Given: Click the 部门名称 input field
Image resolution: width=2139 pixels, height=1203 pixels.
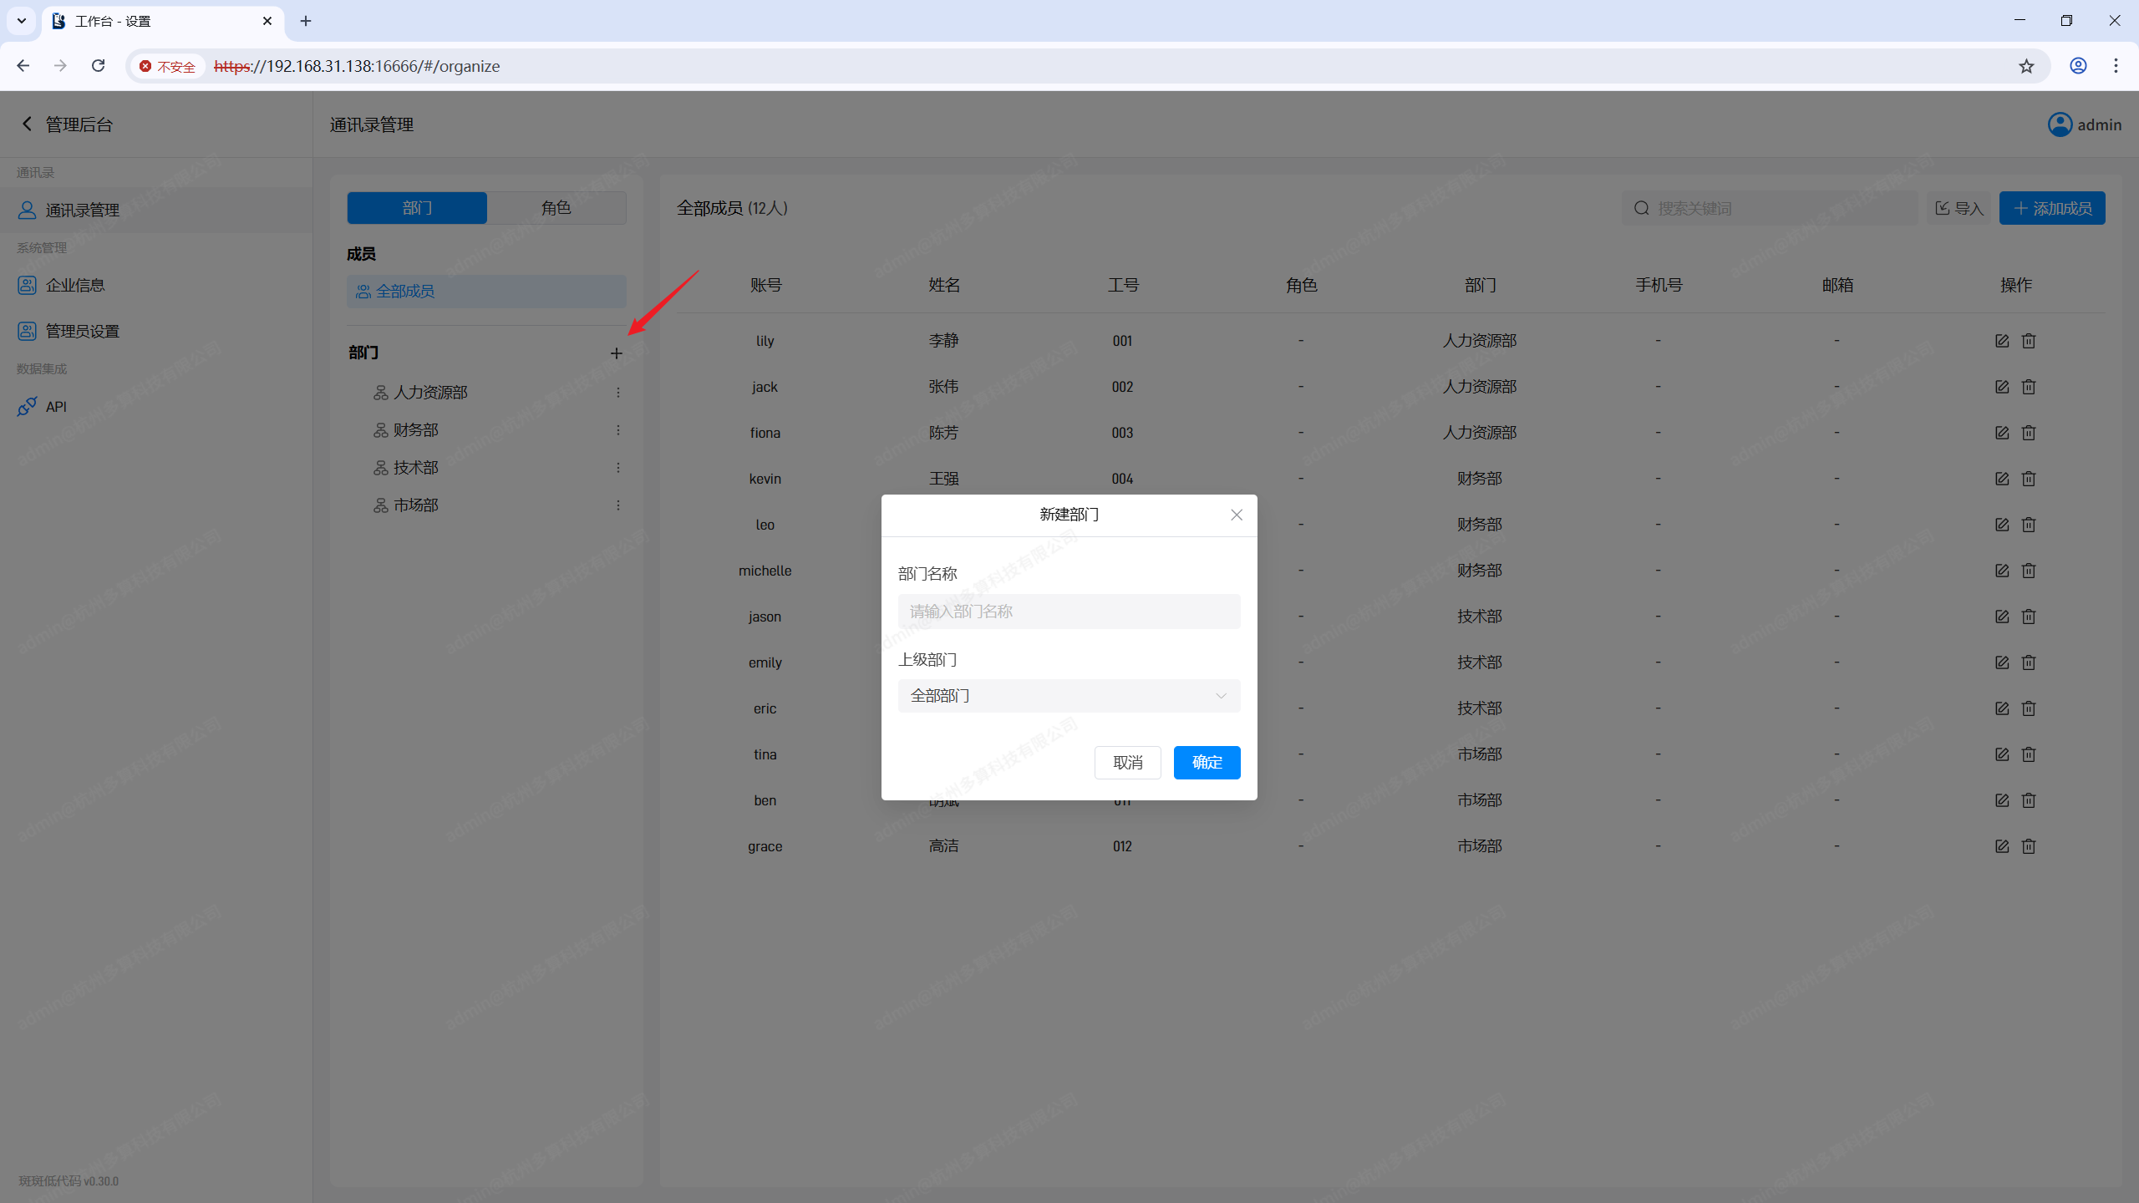Looking at the screenshot, I should pos(1069,612).
